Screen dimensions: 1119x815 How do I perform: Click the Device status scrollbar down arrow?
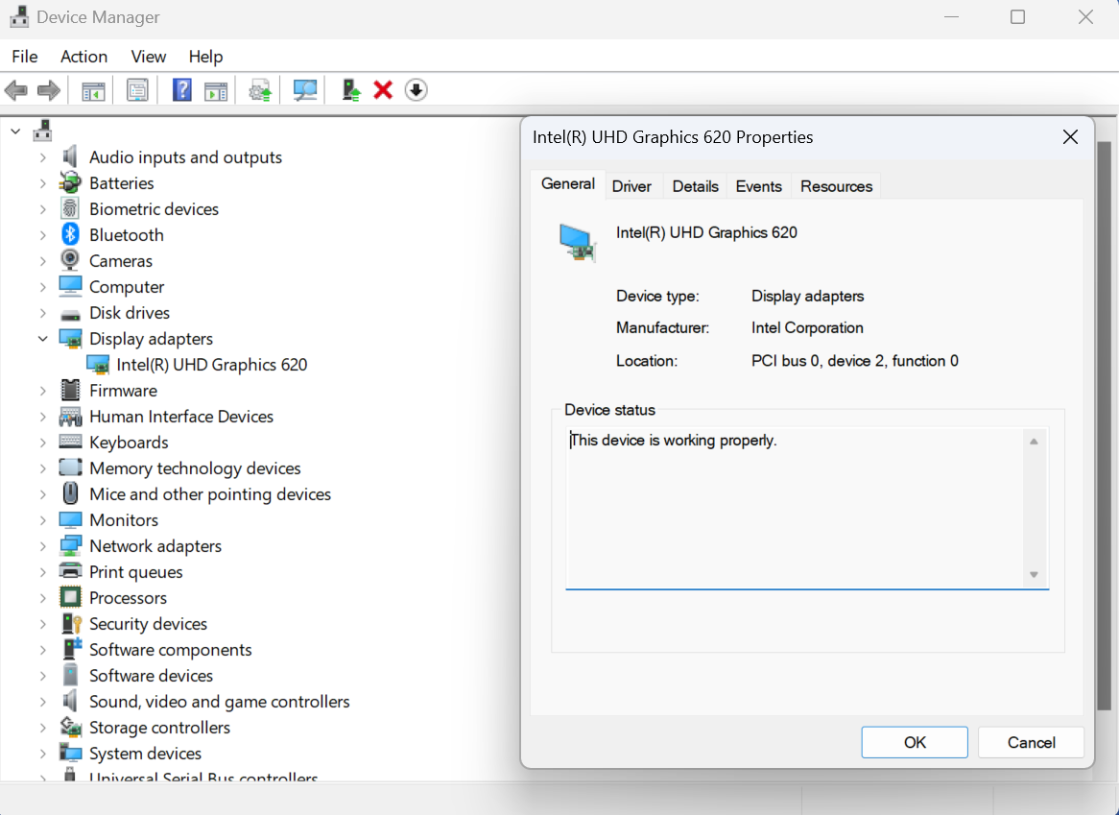pyautogui.click(x=1035, y=576)
